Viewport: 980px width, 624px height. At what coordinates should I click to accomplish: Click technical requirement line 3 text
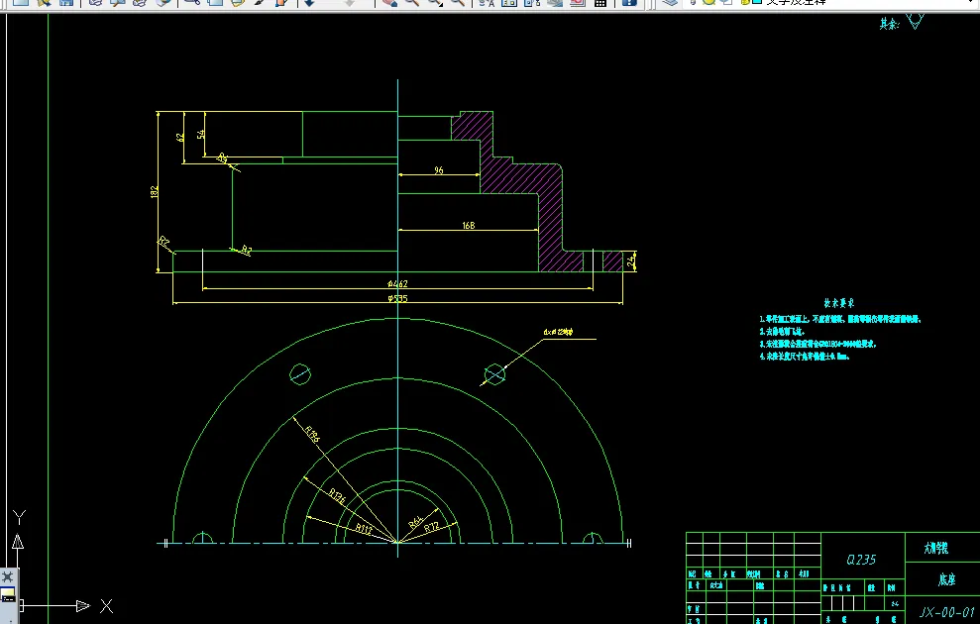tap(818, 344)
